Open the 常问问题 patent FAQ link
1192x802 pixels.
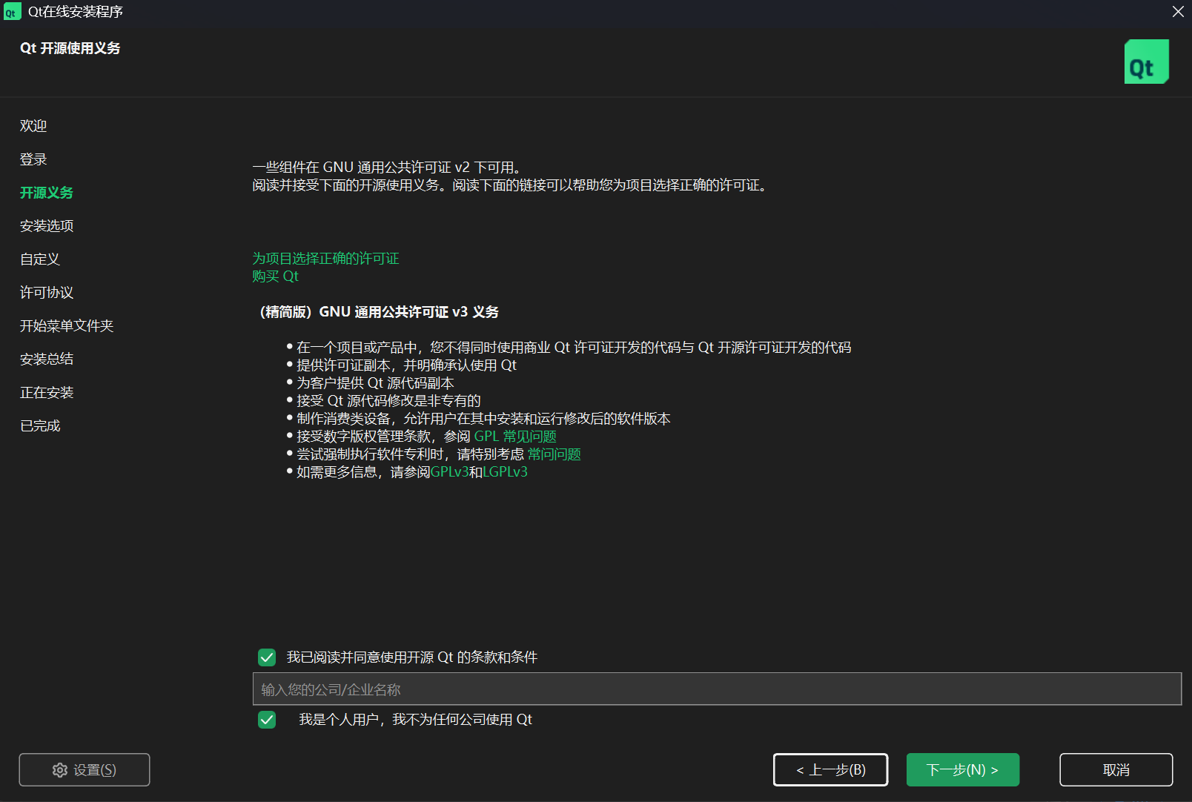(554, 454)
